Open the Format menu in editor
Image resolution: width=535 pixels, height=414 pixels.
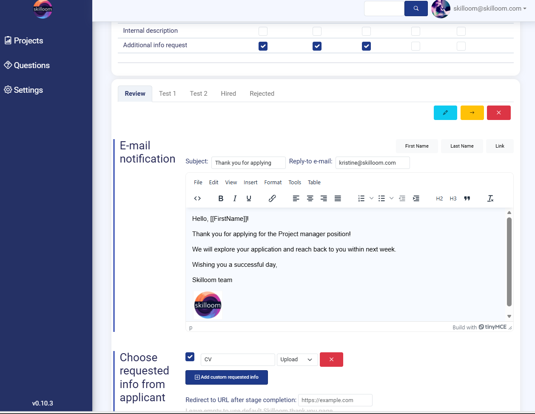273,182
